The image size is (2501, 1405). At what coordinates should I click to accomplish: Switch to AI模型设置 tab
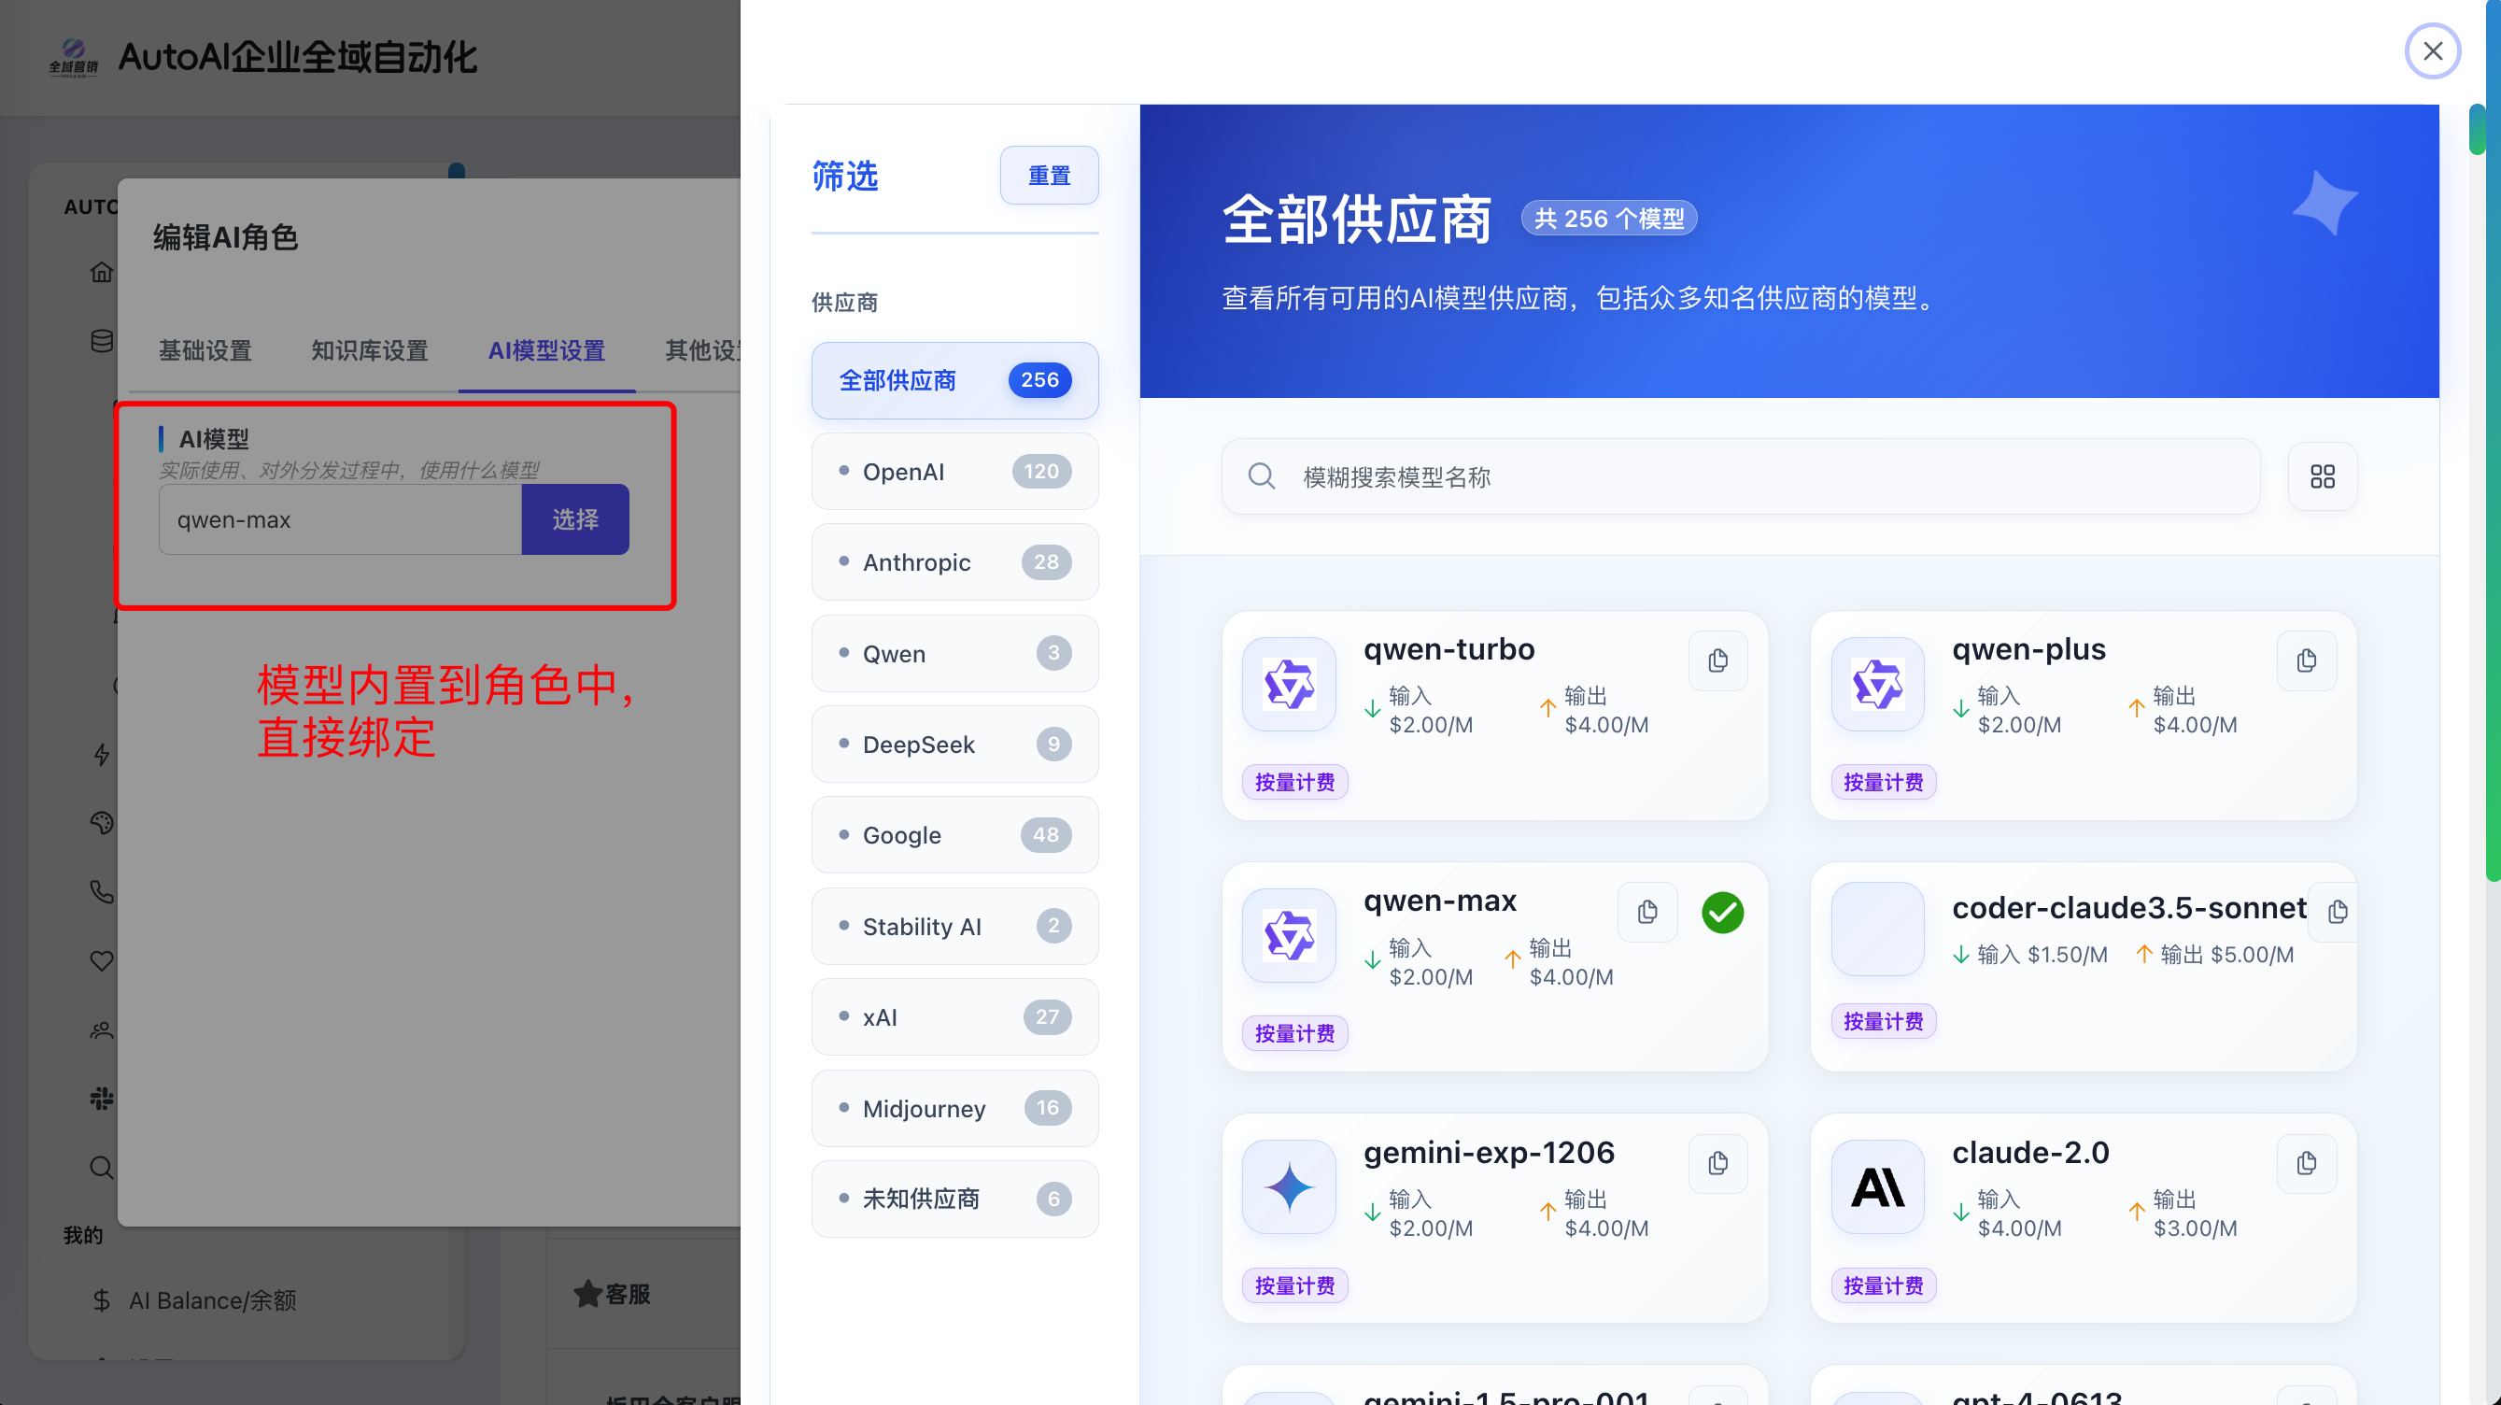[546, 350]
